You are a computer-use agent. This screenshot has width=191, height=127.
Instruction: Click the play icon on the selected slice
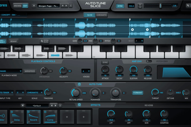(x=133, y=30)
